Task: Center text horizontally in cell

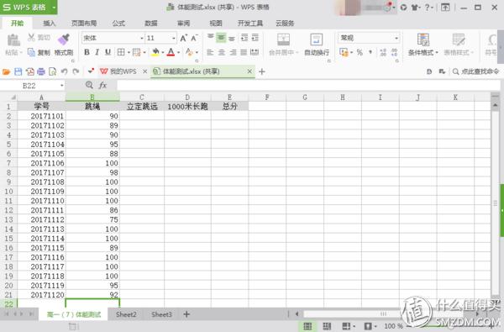Action: (222, 52)
